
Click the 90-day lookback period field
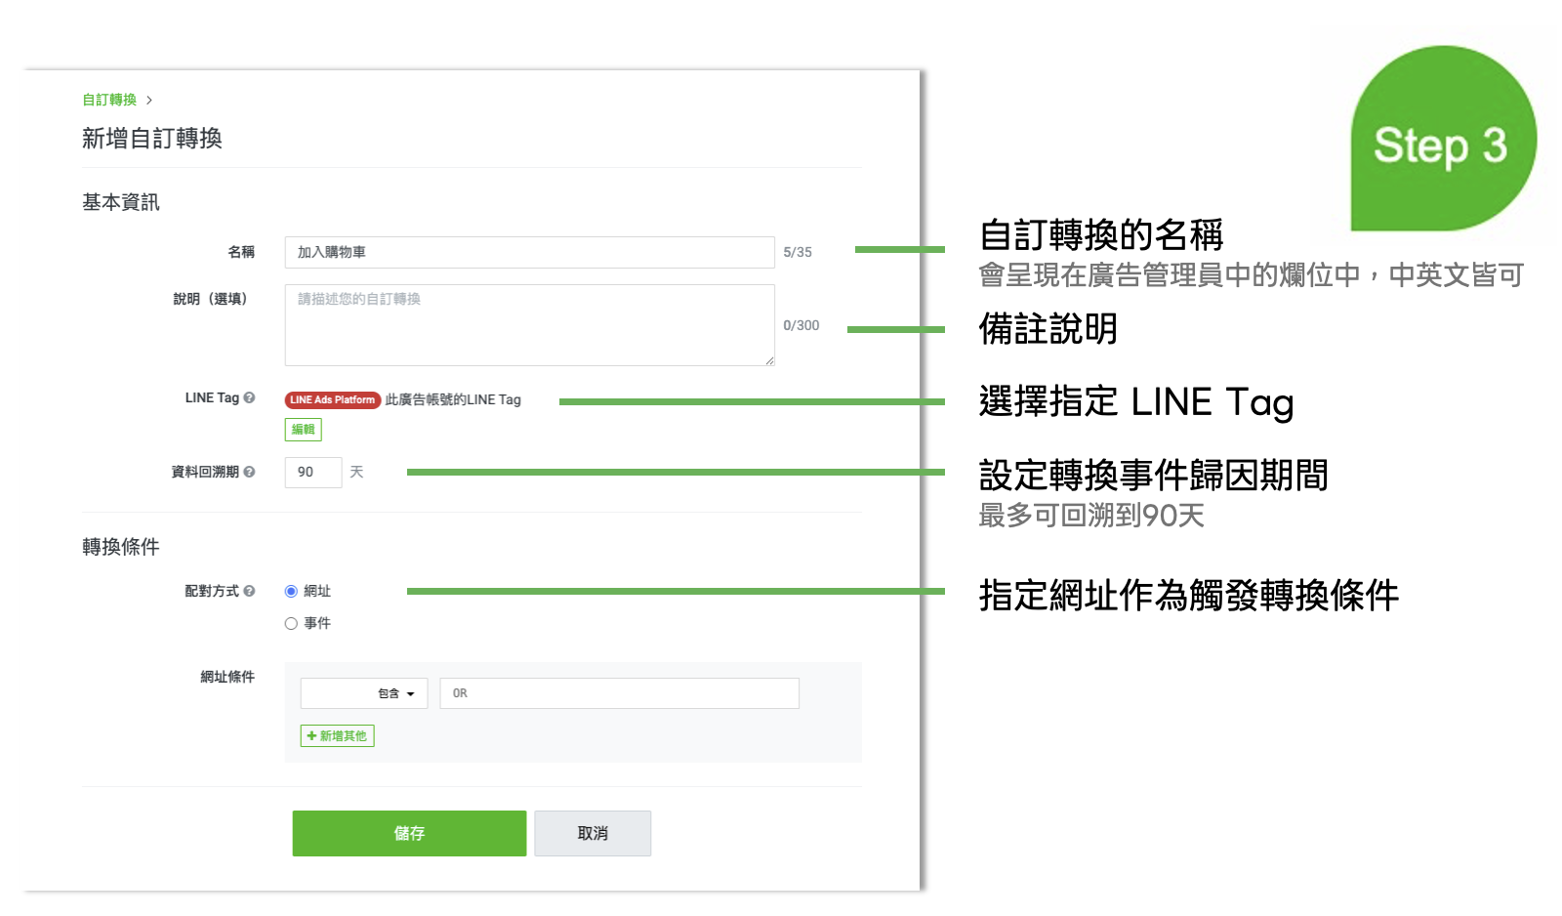click(x=312, y=472)
